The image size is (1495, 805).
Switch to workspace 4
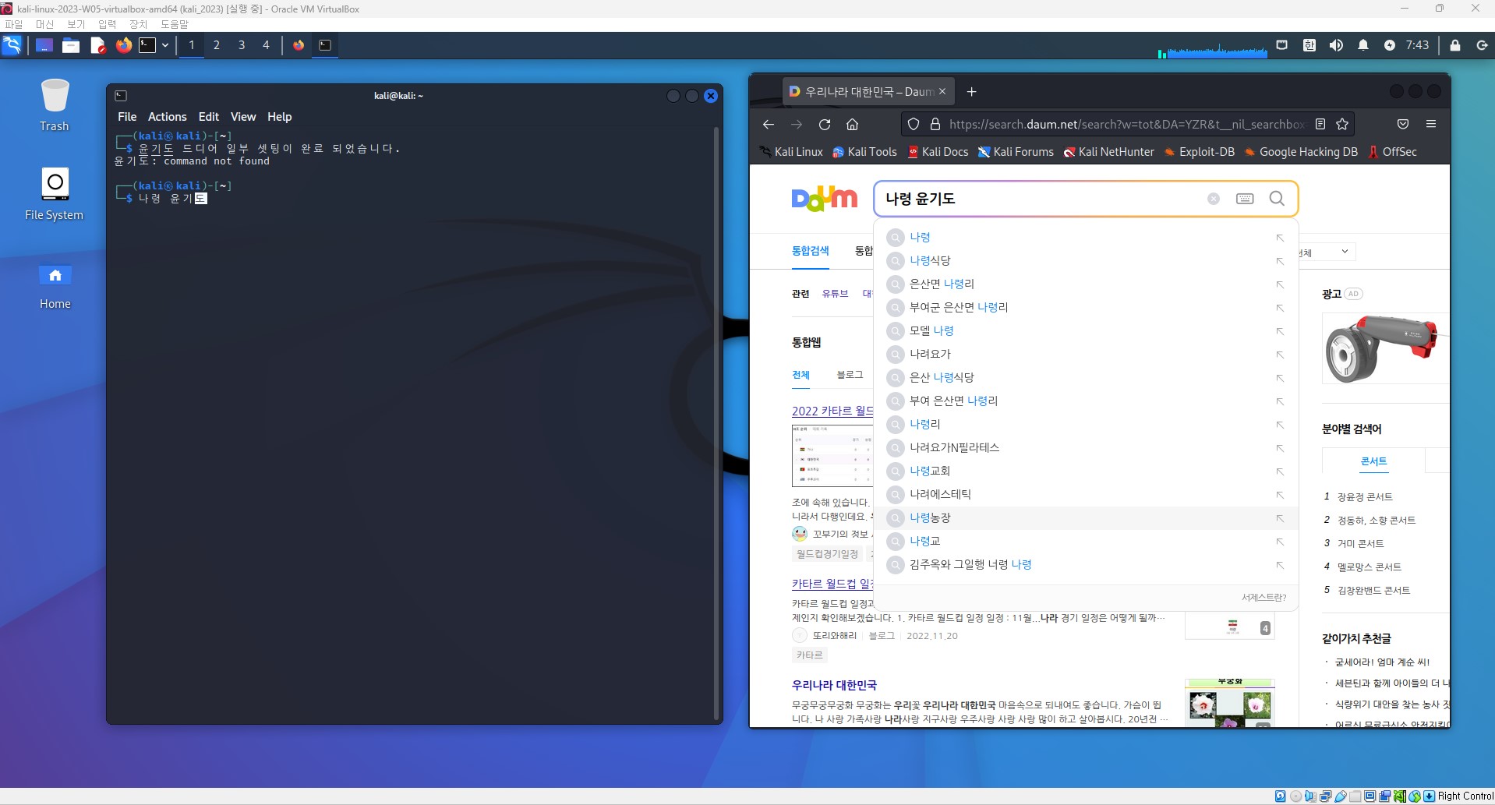tap(267, 45)
